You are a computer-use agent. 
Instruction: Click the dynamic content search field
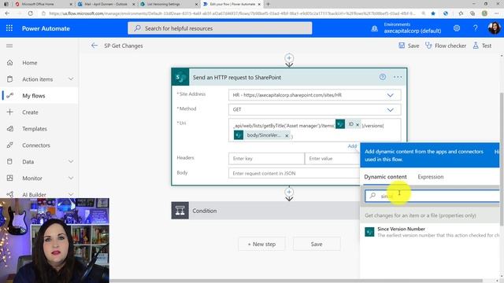click(432, 196)
